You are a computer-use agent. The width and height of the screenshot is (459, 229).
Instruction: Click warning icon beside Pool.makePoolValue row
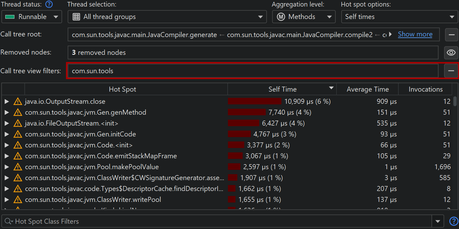(18, 167)
